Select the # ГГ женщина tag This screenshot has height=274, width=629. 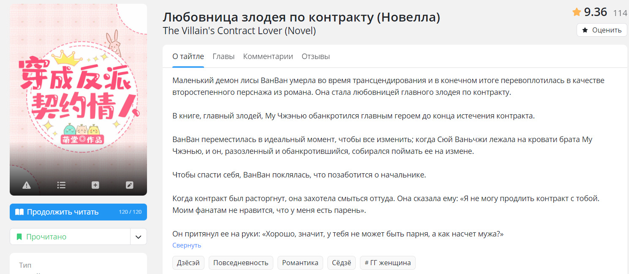(x=387, y=263)
